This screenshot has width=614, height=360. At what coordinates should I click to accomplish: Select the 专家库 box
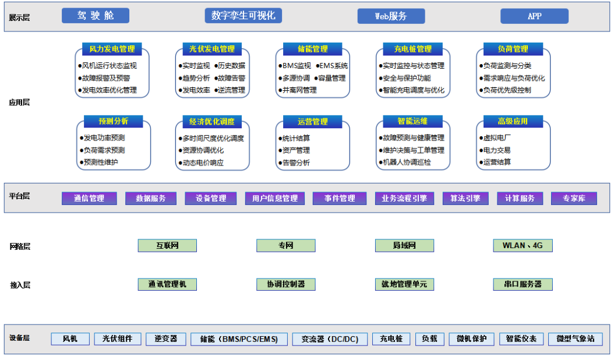574,199
